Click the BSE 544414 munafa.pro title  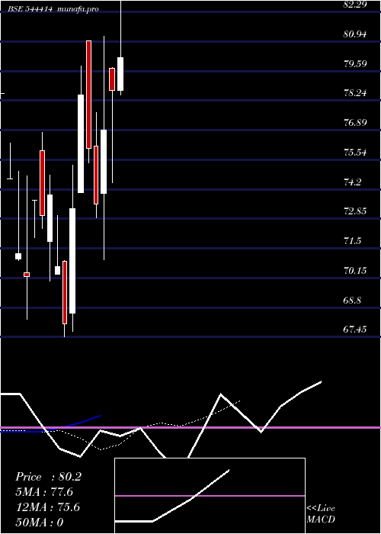(x=54, y=9)
